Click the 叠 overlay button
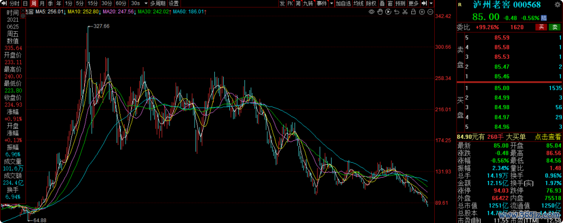563x223 pixels. pos(382,4)
